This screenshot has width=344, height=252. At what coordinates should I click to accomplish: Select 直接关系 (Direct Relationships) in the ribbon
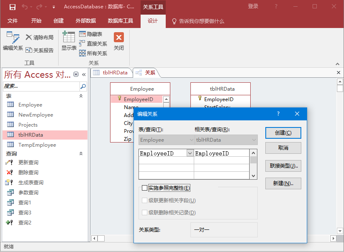tap(93, 44)
